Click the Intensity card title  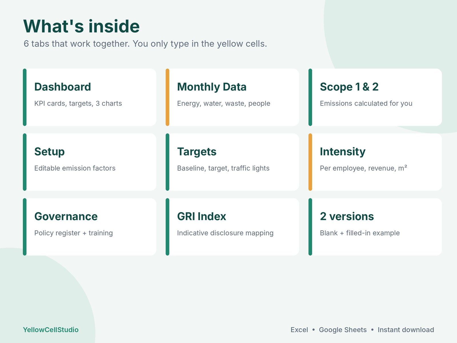coord(342,152)
